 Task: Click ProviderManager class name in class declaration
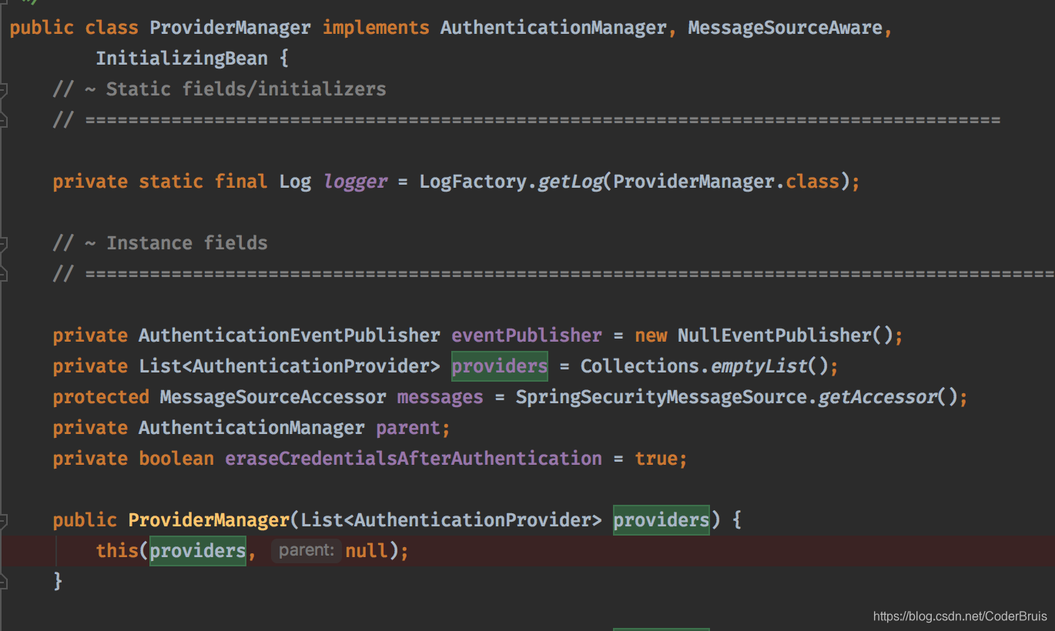[x=230, y=28]
